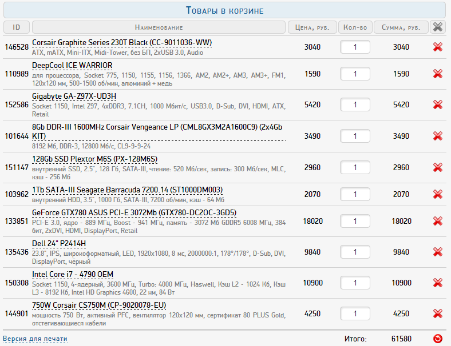Follow the Gigabyte GA-Z97X-UD3H link
Viewport: 451px width, 346px height.
coord(74,96)
